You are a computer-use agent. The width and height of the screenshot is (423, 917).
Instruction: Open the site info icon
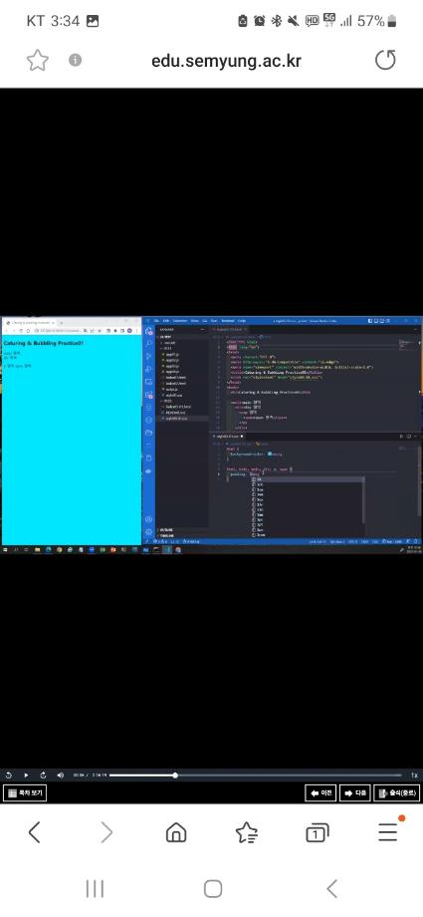pos(75,60)
